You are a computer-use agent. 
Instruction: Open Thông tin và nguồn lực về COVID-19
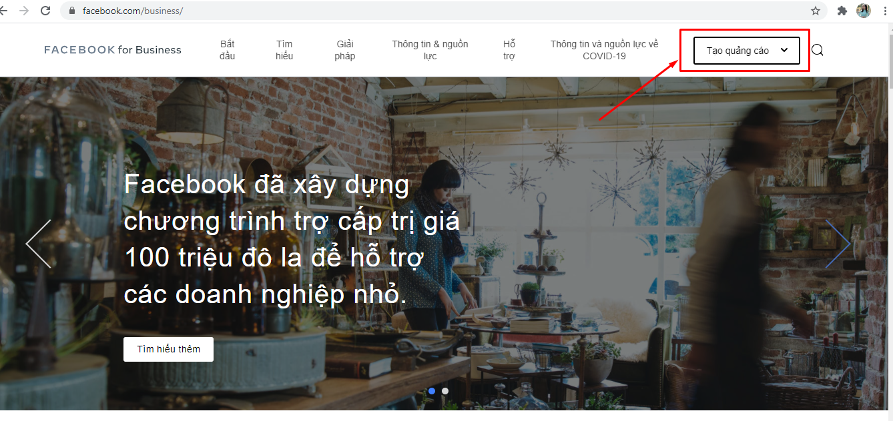click(604, 50)
